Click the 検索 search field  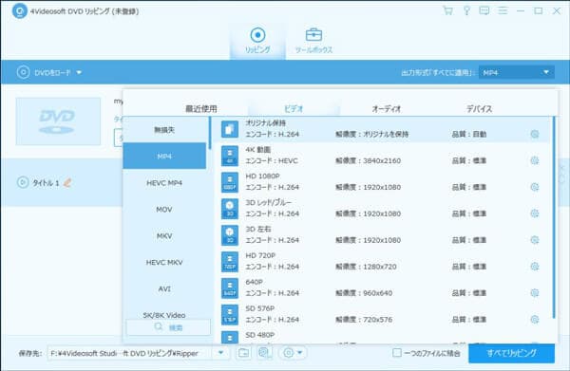pos(168,327)
